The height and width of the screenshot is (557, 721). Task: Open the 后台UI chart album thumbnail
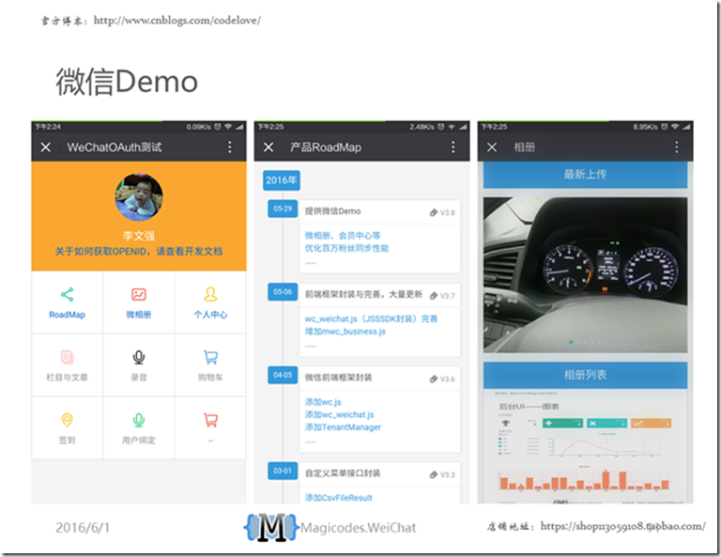(x=586, y=446)
